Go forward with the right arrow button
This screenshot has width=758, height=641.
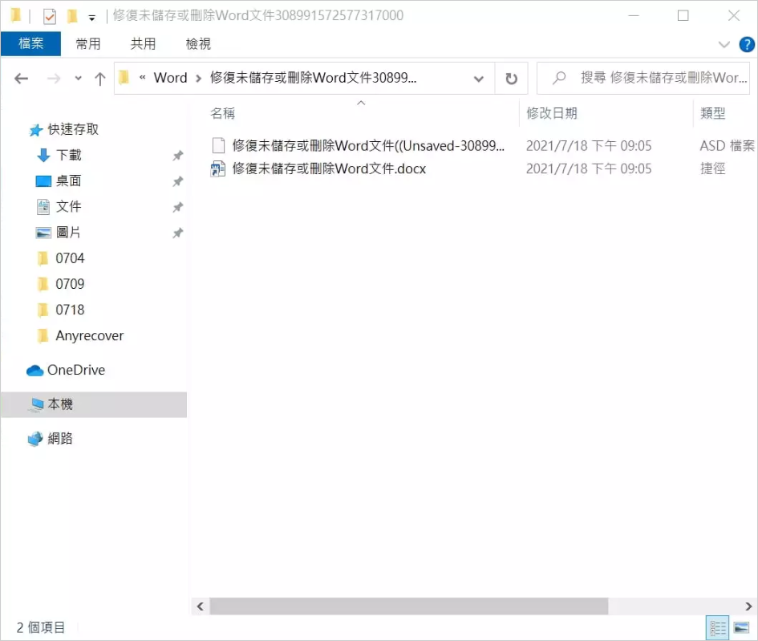click(x=54, y=79)
